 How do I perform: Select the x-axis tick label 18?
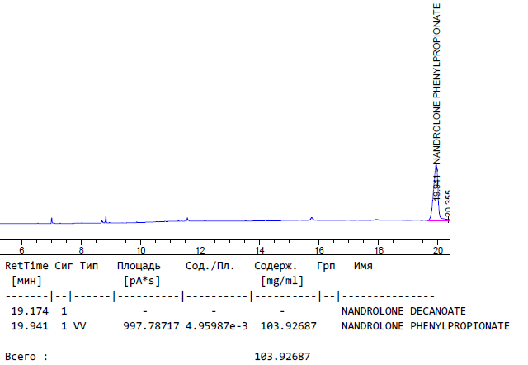pos(377,249)
